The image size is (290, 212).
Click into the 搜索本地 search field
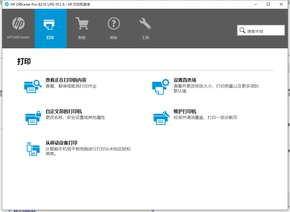pos(261,30)
